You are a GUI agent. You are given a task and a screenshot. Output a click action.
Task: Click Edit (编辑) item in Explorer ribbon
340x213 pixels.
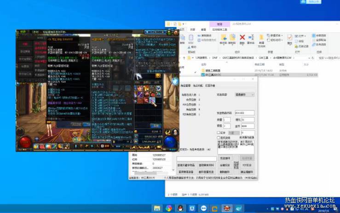click(299, 41)
